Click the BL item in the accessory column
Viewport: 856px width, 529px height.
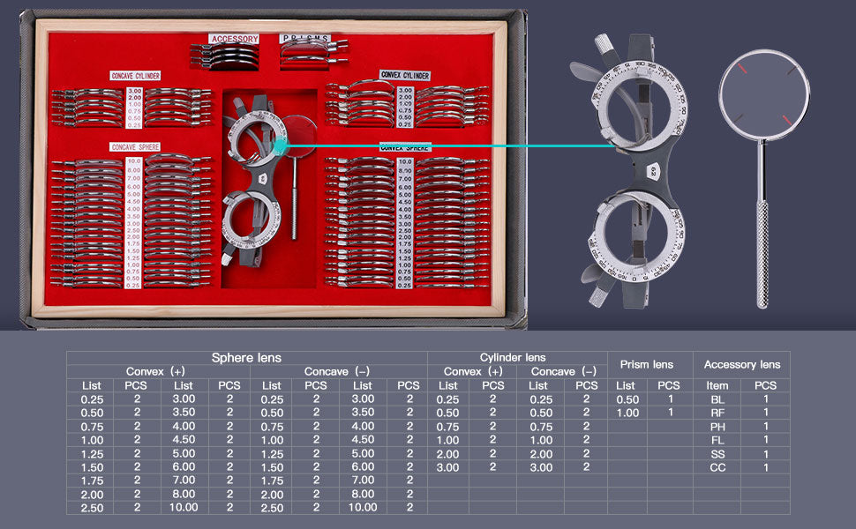(x=717, y=399)
